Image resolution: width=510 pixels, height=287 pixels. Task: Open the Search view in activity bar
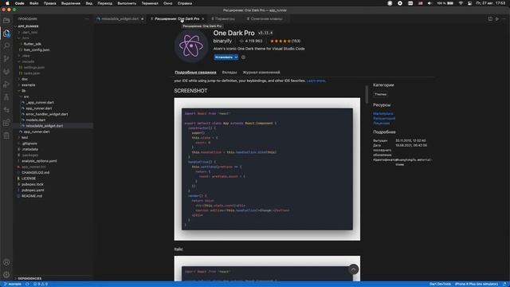pyautogui.click(x=6, y=46)
